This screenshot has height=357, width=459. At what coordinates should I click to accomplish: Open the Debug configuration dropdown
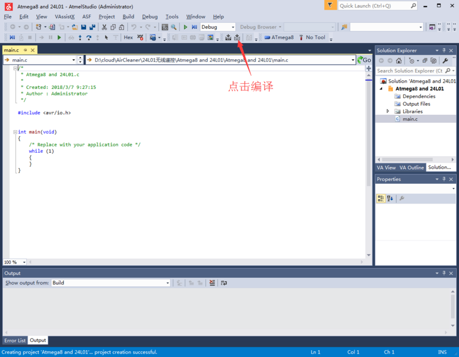pos(217,27)
